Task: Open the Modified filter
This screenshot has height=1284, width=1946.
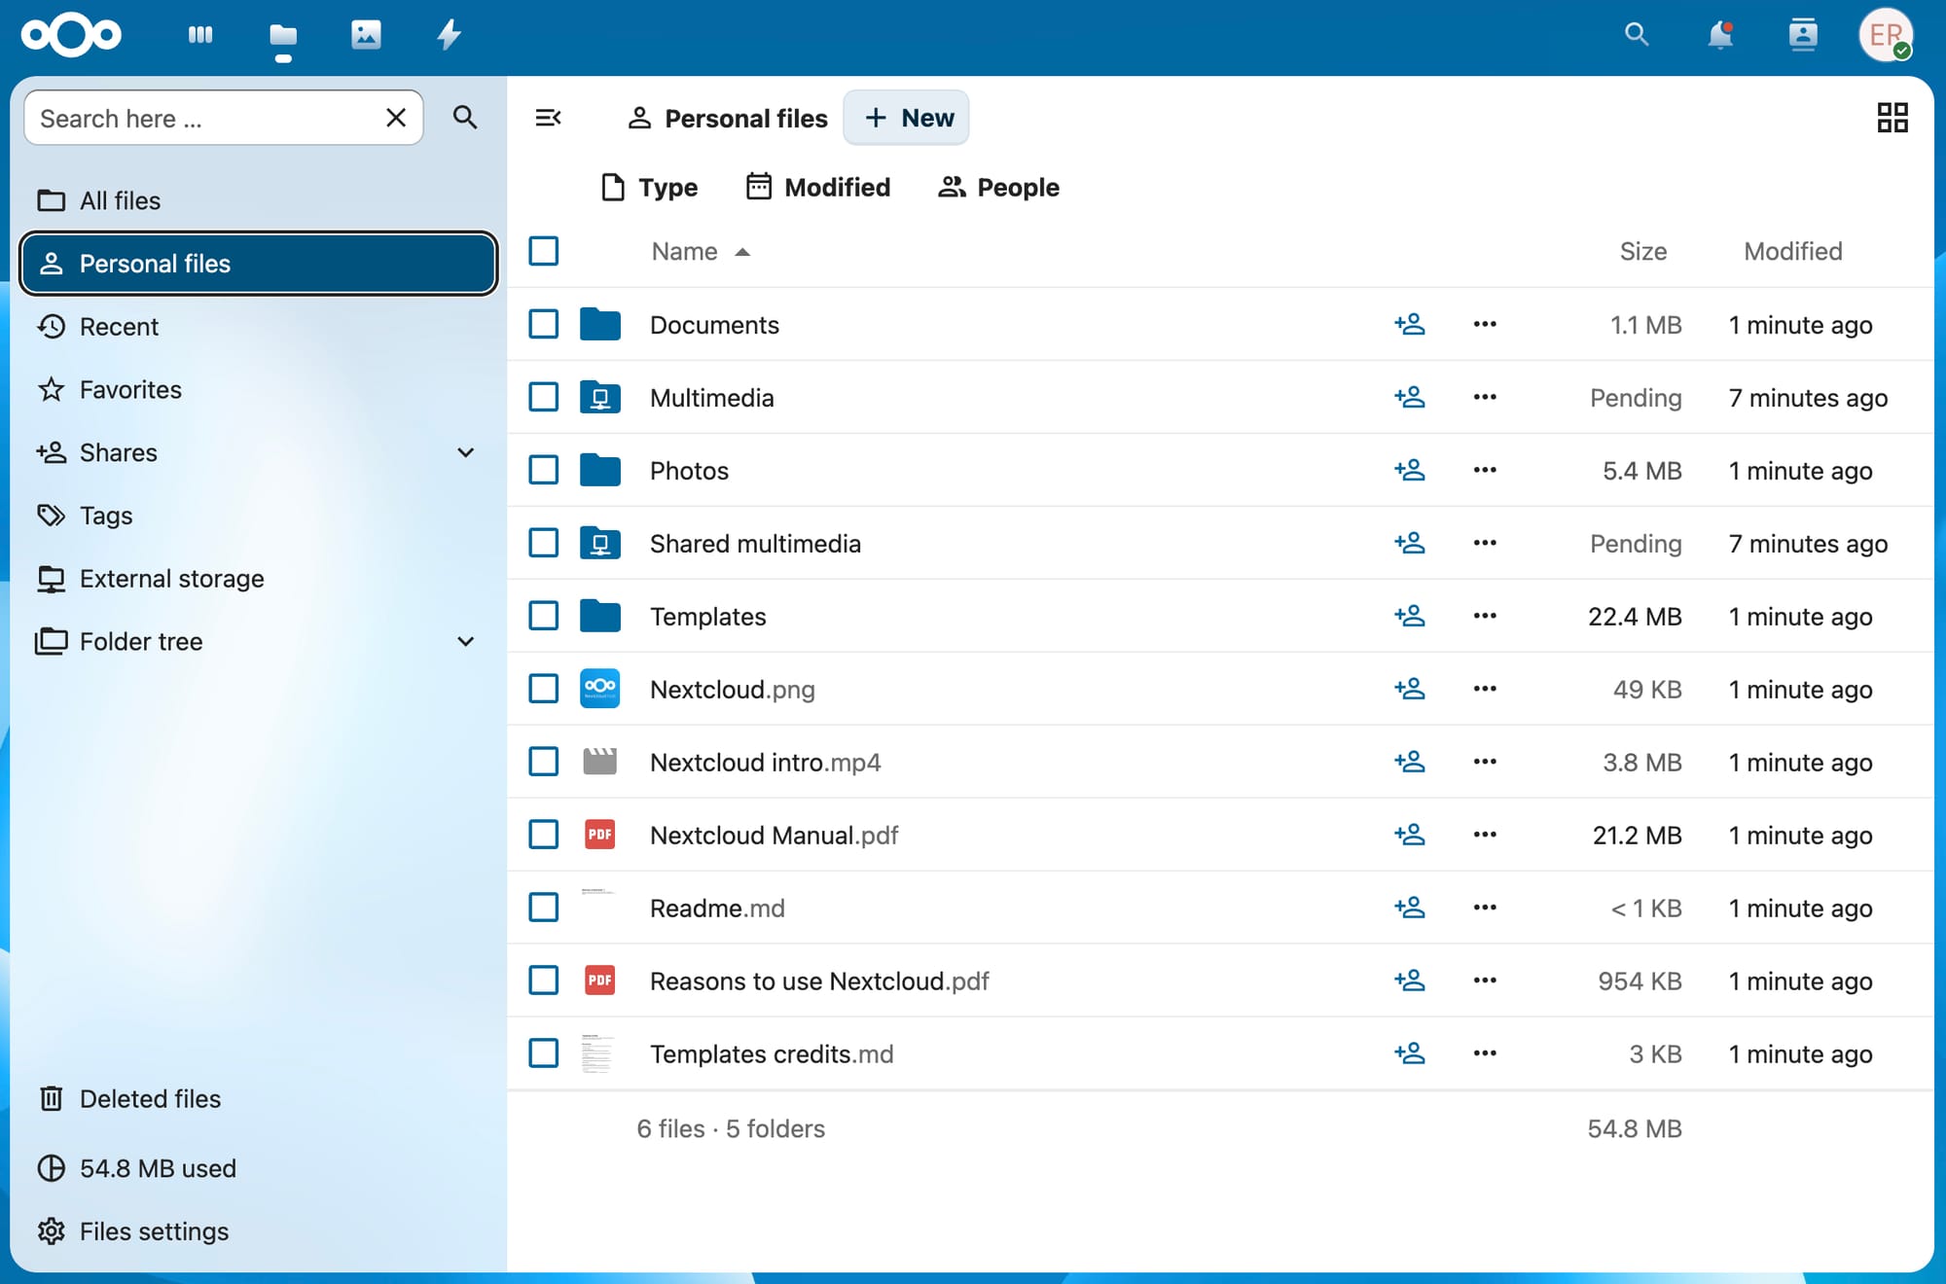Action: 818,187
